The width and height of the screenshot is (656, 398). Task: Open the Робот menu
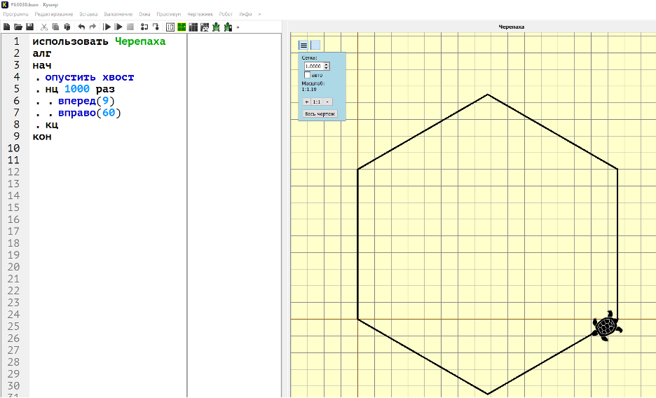(x=226, y=14)
